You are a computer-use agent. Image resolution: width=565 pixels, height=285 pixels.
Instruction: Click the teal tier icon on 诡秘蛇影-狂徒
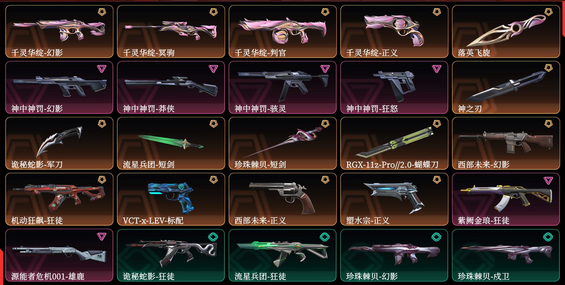213,237
